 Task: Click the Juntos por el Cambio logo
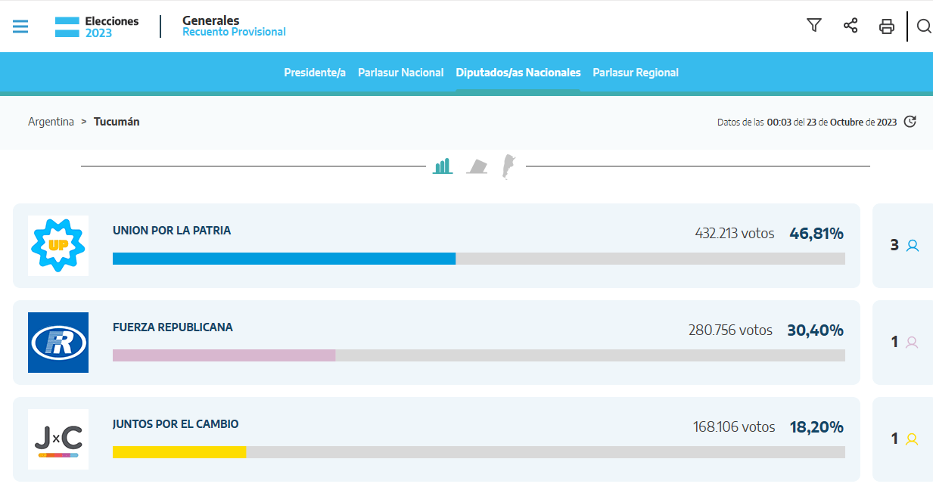(x=58, y=439)
